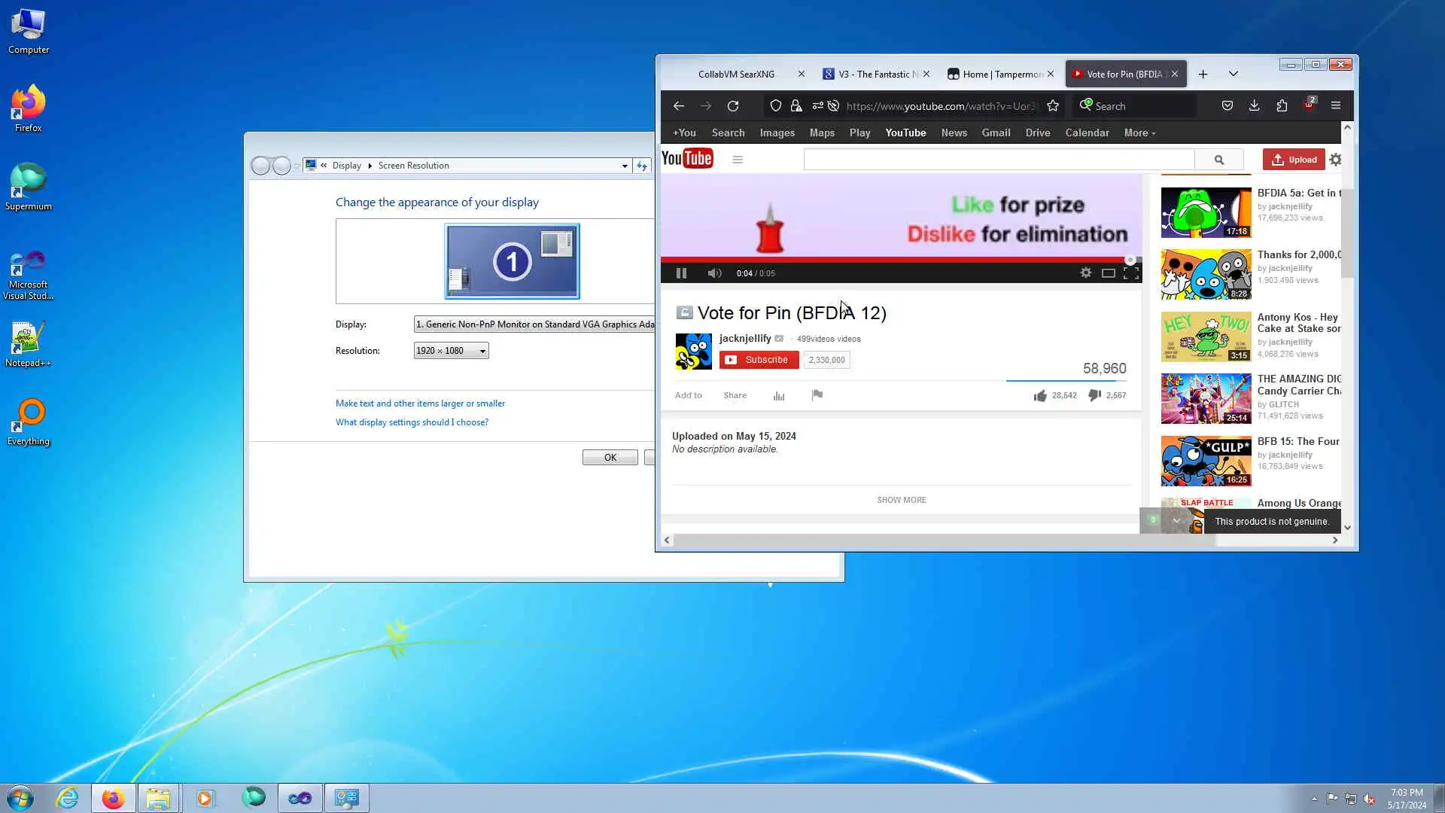Click the thumbs up like icon

click(1040, 395)
